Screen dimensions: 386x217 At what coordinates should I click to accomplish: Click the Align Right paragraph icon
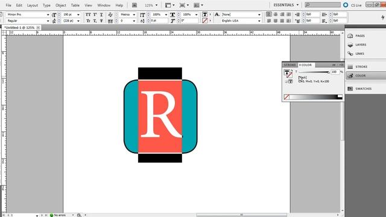[282, 14]
